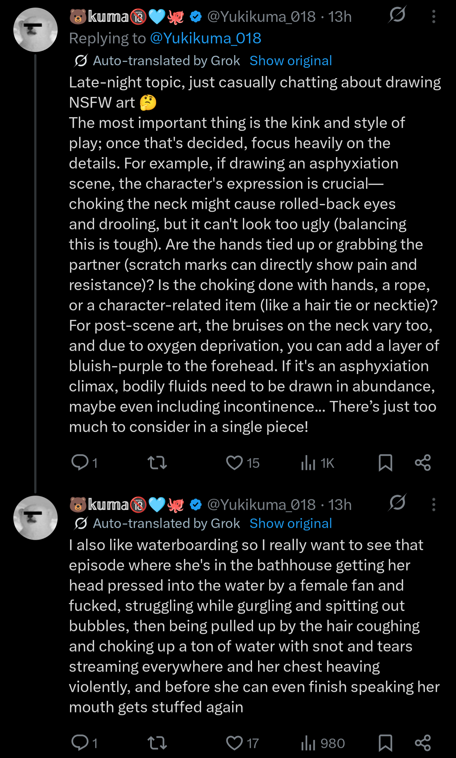Open more options on the 'Replying to' tweet

tap(434, 16)
